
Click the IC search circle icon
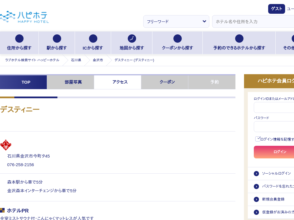pyautogui.click(x=93, y=39)
